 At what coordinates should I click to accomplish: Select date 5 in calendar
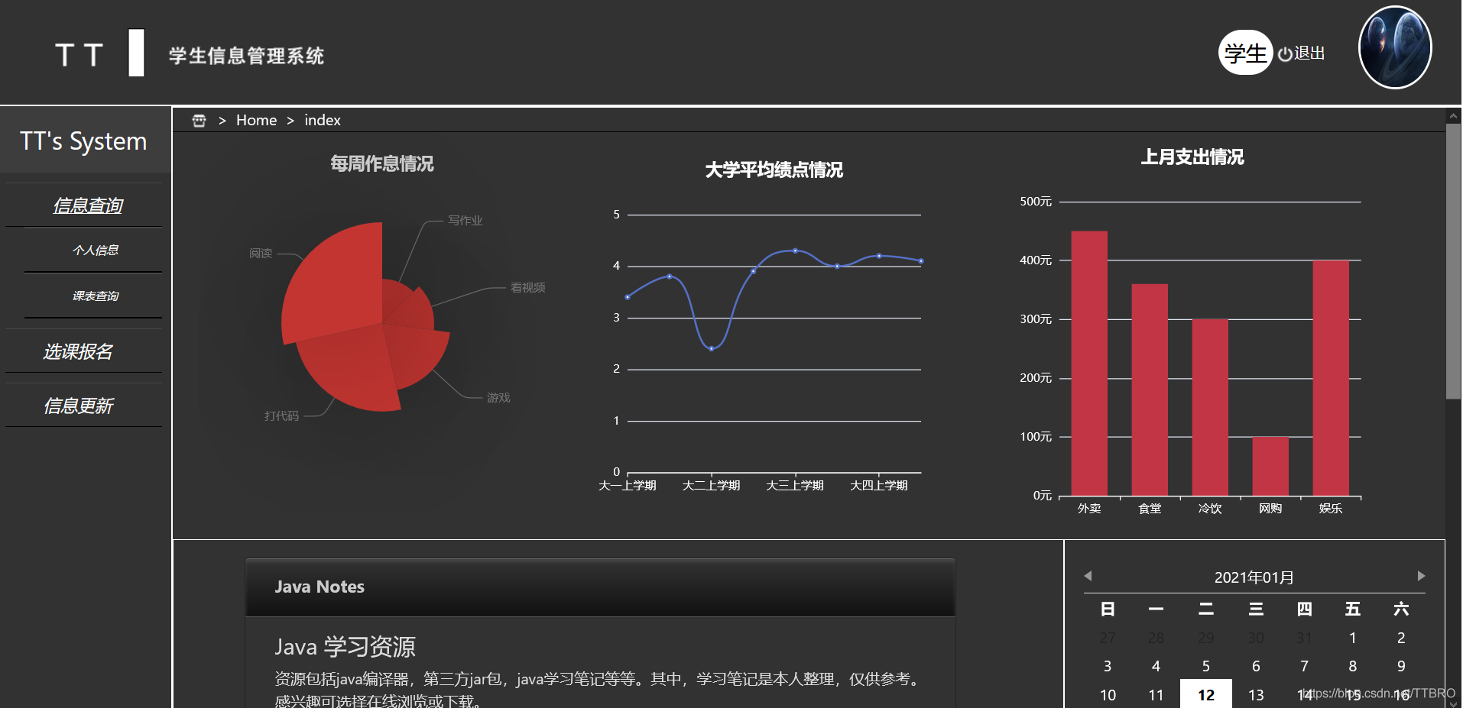(x=1206, y=666)
